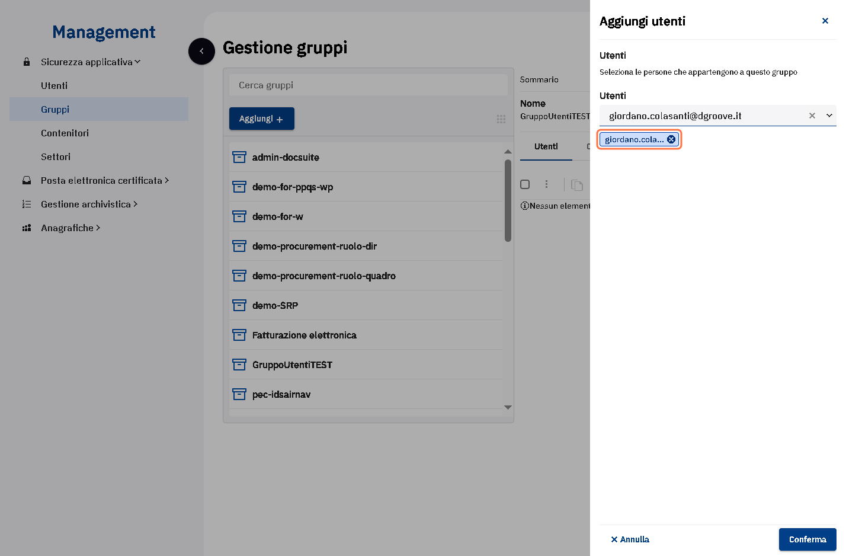Click the archive icon of Fatturazione elettronica

tap(239, 335)
